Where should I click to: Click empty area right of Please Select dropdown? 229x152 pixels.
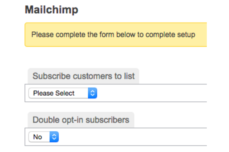150,93
